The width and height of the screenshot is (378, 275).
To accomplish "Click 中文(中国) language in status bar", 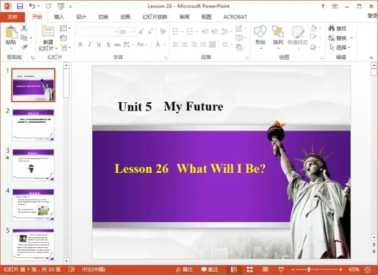I will [x=93, y=269].
